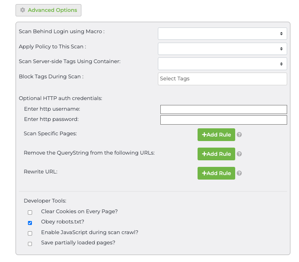Viewport: 299px width, 262px height.
Task: Focus the http password input field
Action: point(223,120)
